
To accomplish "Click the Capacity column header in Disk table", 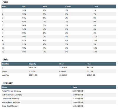I will tap(32, 64).
